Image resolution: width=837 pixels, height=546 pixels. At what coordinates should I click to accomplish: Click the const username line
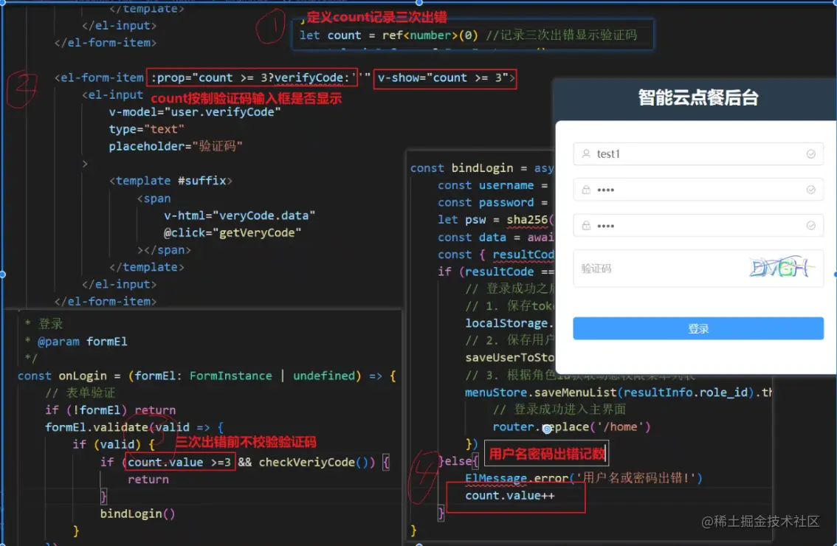(x=492, y=185)
